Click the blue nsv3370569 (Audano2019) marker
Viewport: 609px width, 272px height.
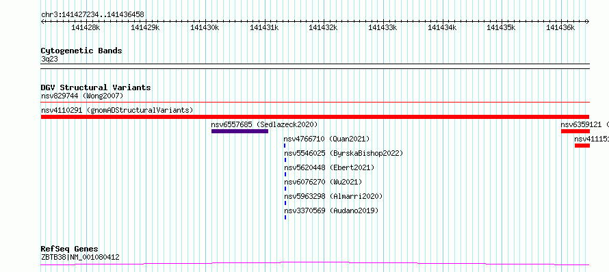tap(285, 217)
